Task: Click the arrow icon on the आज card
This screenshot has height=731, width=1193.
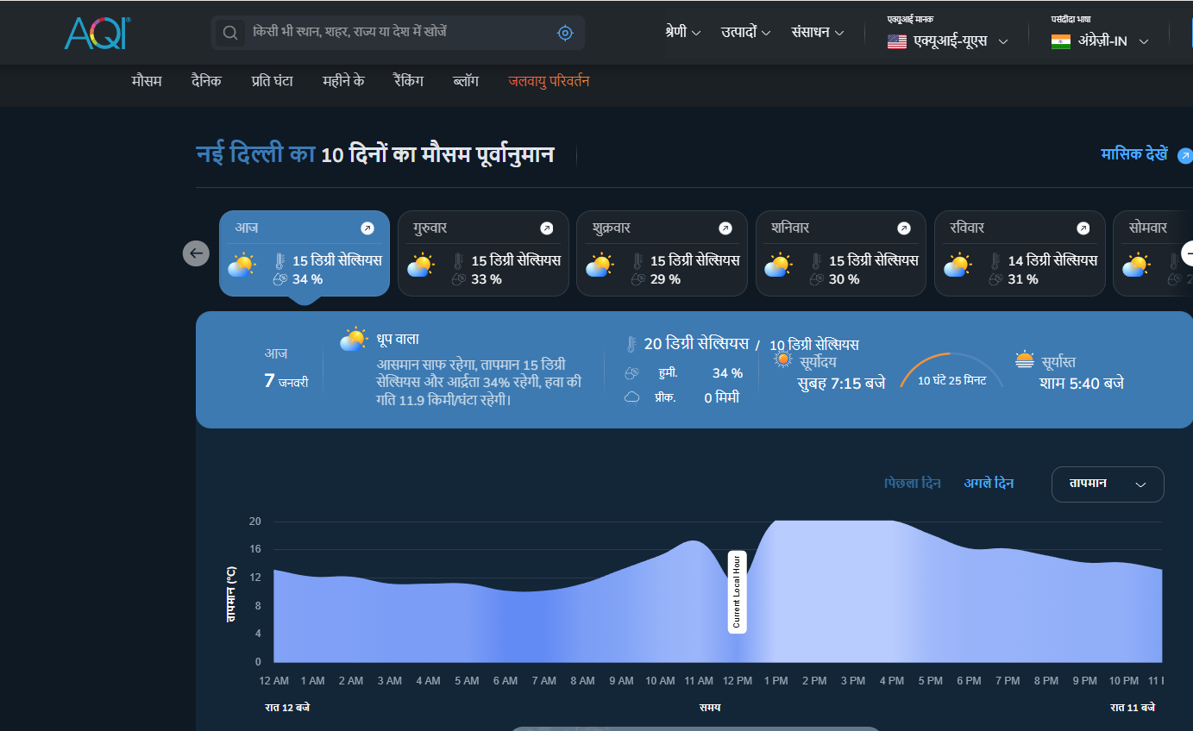Action: pos(367,228)
